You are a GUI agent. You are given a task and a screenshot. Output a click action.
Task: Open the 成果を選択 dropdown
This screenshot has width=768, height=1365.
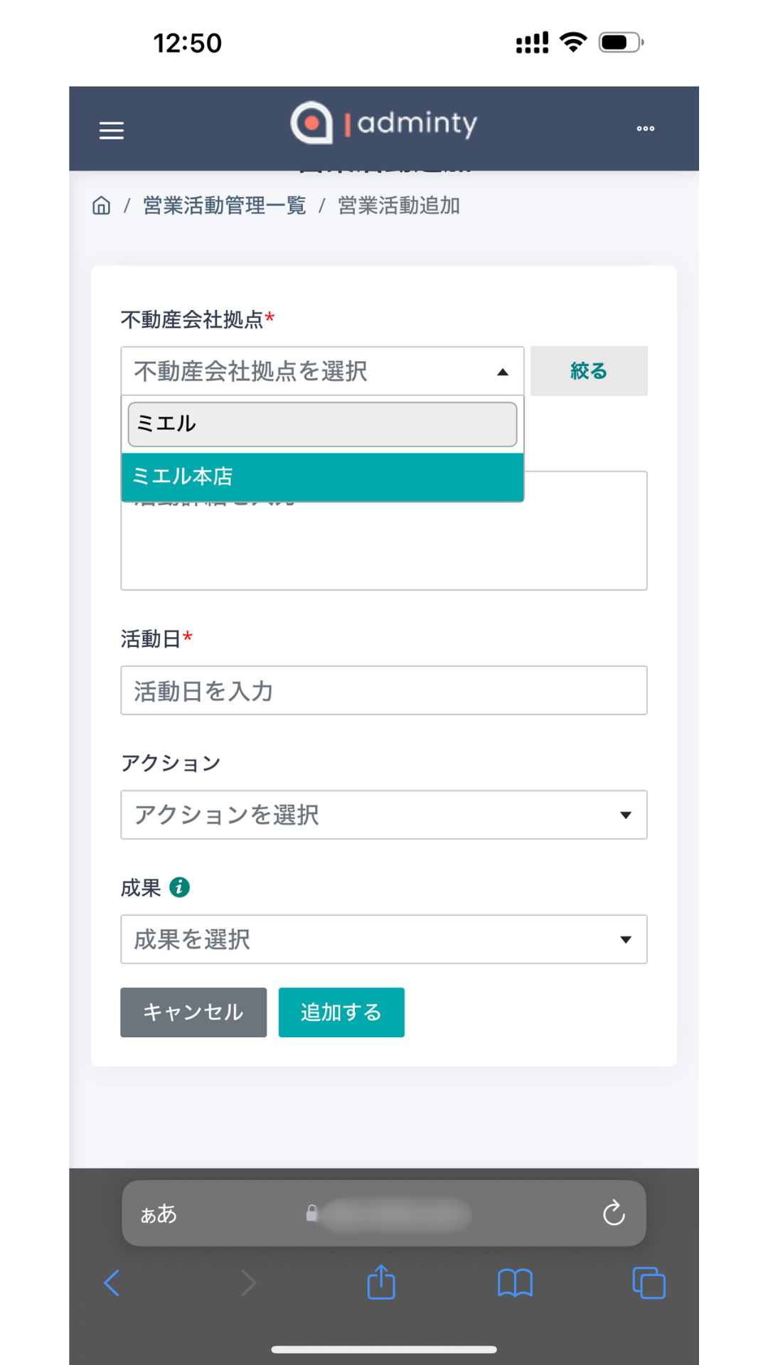point(383,939)
